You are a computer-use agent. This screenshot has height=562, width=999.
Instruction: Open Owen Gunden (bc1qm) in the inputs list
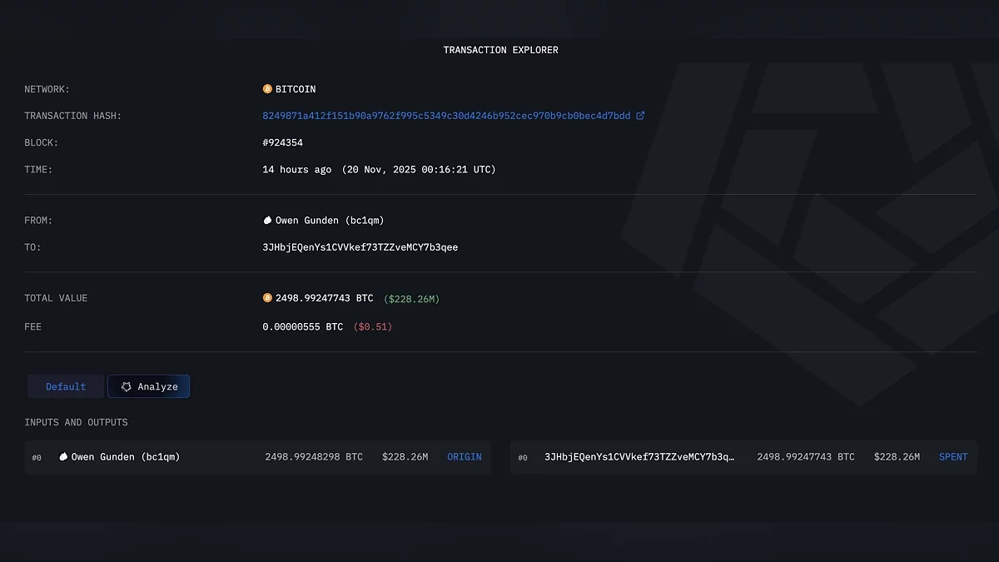[x=126, y=457]
